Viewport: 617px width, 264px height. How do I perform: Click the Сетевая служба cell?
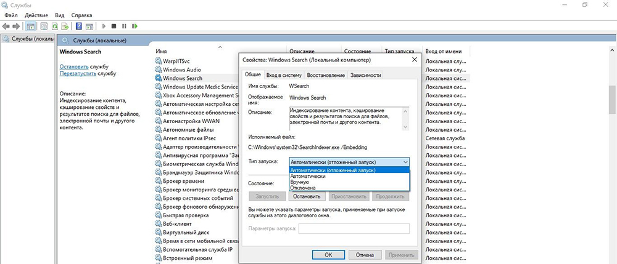(445, 138)
